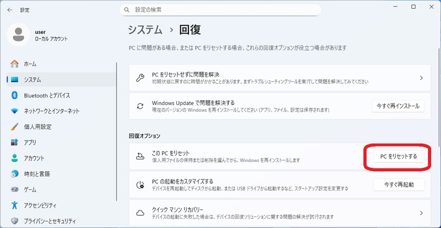
Task: Open ホーム in the sidebar
Action: 61,64
